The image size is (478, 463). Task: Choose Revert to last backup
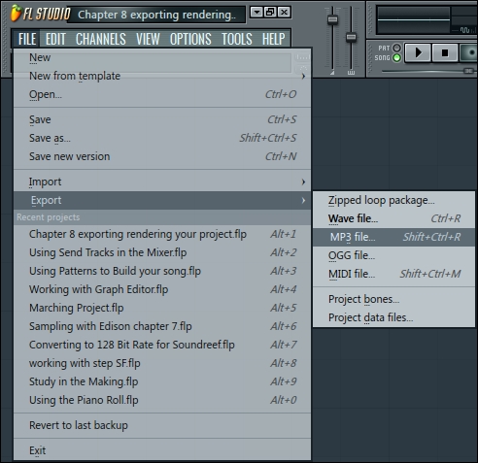click(162, 425)
